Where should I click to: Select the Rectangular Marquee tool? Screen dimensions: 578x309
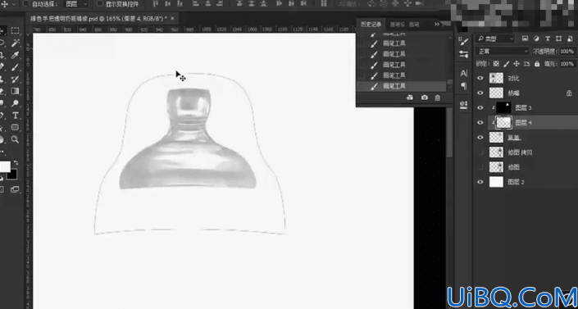coord(15,30)
